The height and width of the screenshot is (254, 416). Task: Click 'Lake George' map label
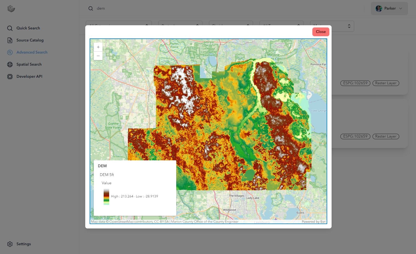[319, 111]
